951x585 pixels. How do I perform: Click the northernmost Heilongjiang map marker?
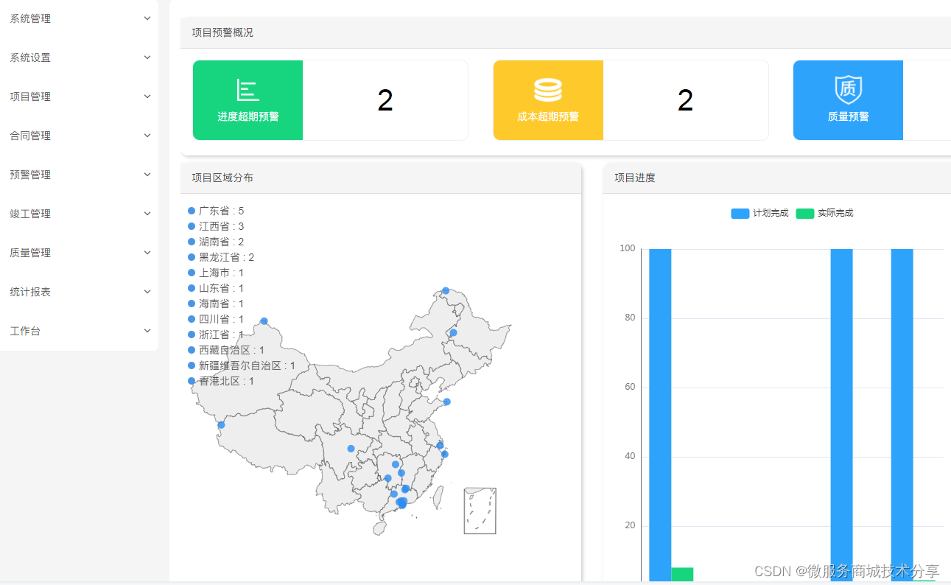coord(446,290)
